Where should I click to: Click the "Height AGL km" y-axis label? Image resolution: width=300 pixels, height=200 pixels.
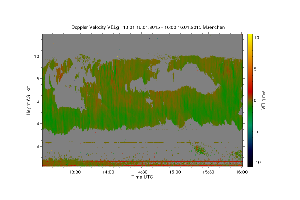29,100
